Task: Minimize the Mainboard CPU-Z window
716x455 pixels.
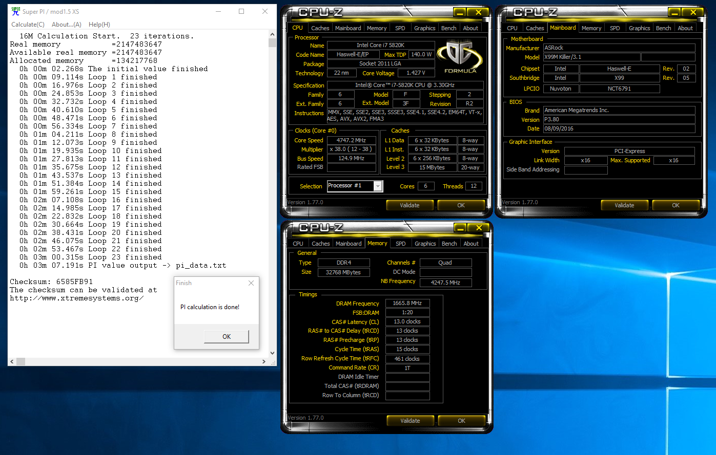Action: click(x=675, y=13)
